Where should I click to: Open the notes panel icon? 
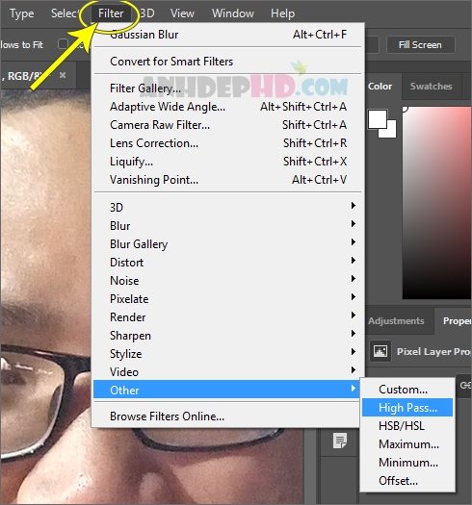340,441
